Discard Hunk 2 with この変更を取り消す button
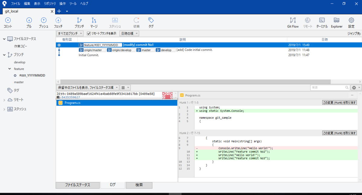Image resolution: width=362 pixels, height=195 pixels. pyautogui.click(x=339, y=133)
